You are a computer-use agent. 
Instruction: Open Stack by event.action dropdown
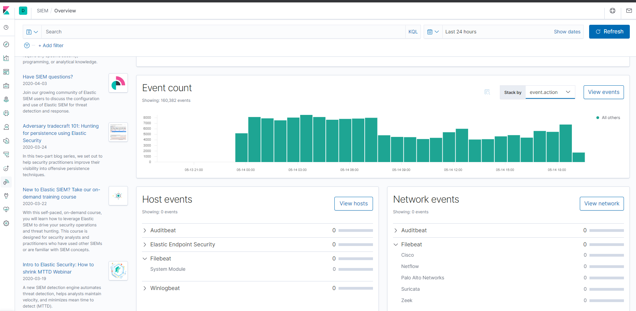coord(550,92)
